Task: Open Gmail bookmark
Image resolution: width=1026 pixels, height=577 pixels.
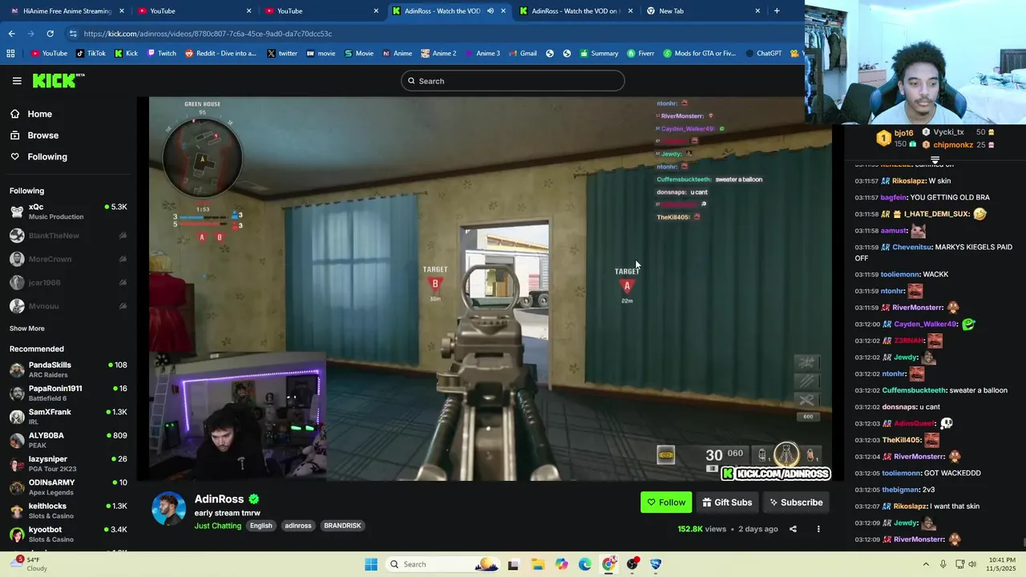Action: coord(522,54)
